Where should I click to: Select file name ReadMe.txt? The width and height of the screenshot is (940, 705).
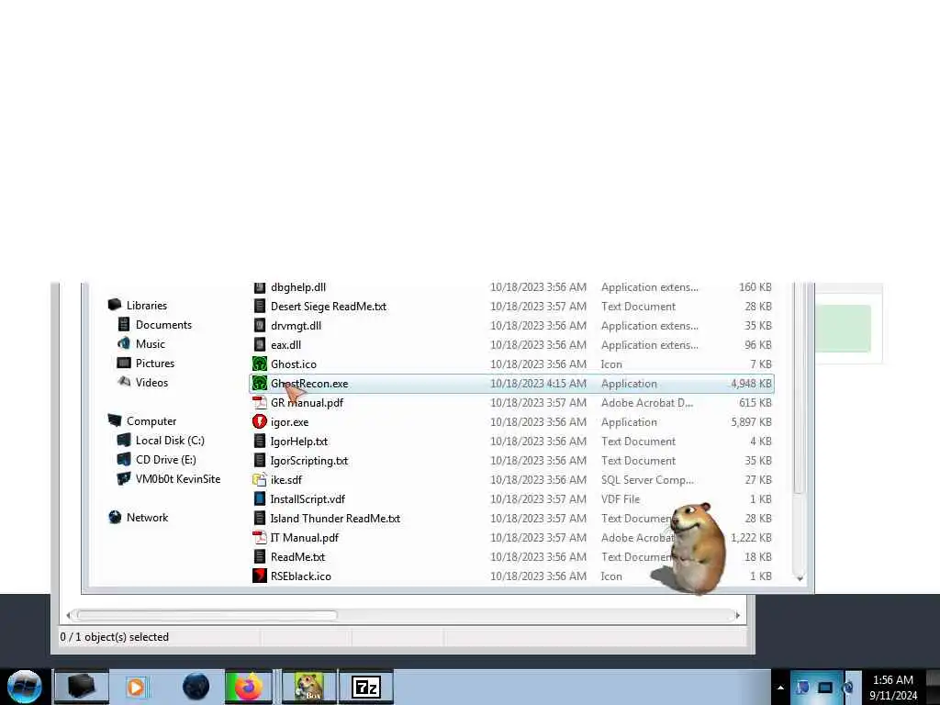coord(297,556)
